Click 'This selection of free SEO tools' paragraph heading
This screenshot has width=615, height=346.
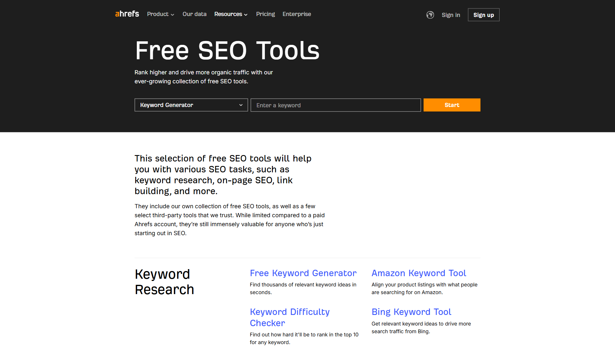point(223,175)
